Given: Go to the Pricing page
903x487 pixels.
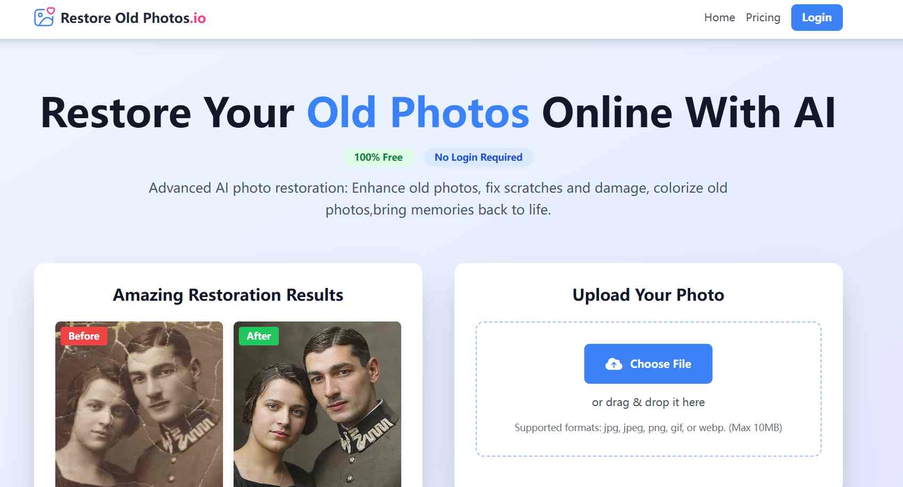Looking at the screenshot, I should pos(763,18).
